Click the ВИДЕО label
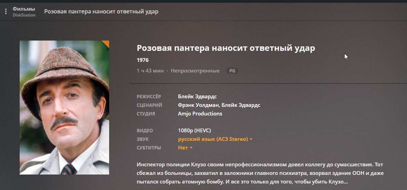 145,131
